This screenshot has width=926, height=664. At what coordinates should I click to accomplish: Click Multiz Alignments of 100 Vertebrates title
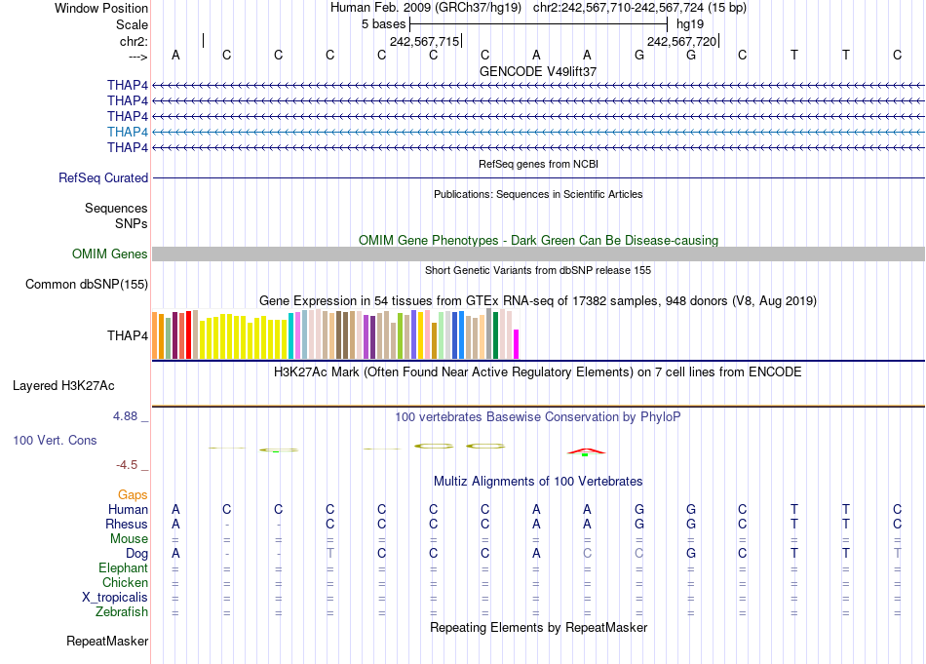(x=538, y=482)
